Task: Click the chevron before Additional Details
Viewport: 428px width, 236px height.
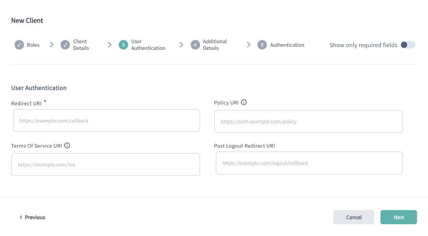Action: [x=181, y=45]
